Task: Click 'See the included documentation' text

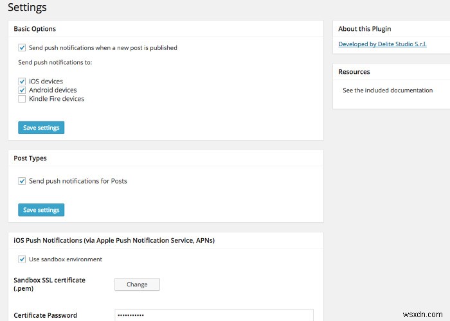Action: point(388,91)
